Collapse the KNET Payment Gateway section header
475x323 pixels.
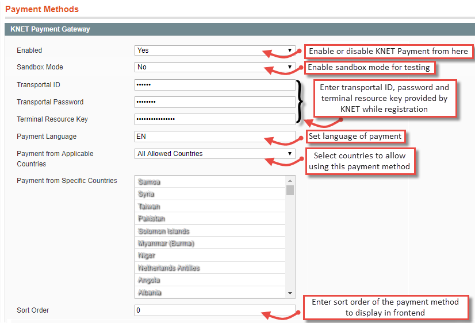(240, 29)
